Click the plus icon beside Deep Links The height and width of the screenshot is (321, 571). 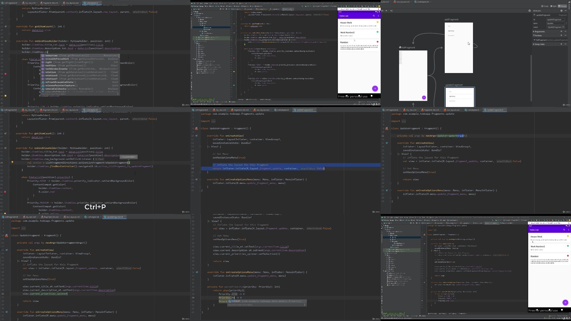point(561,44)
